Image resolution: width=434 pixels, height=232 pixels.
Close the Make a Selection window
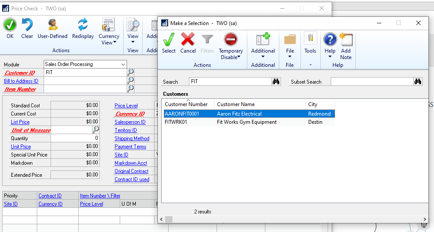point(418,23)
